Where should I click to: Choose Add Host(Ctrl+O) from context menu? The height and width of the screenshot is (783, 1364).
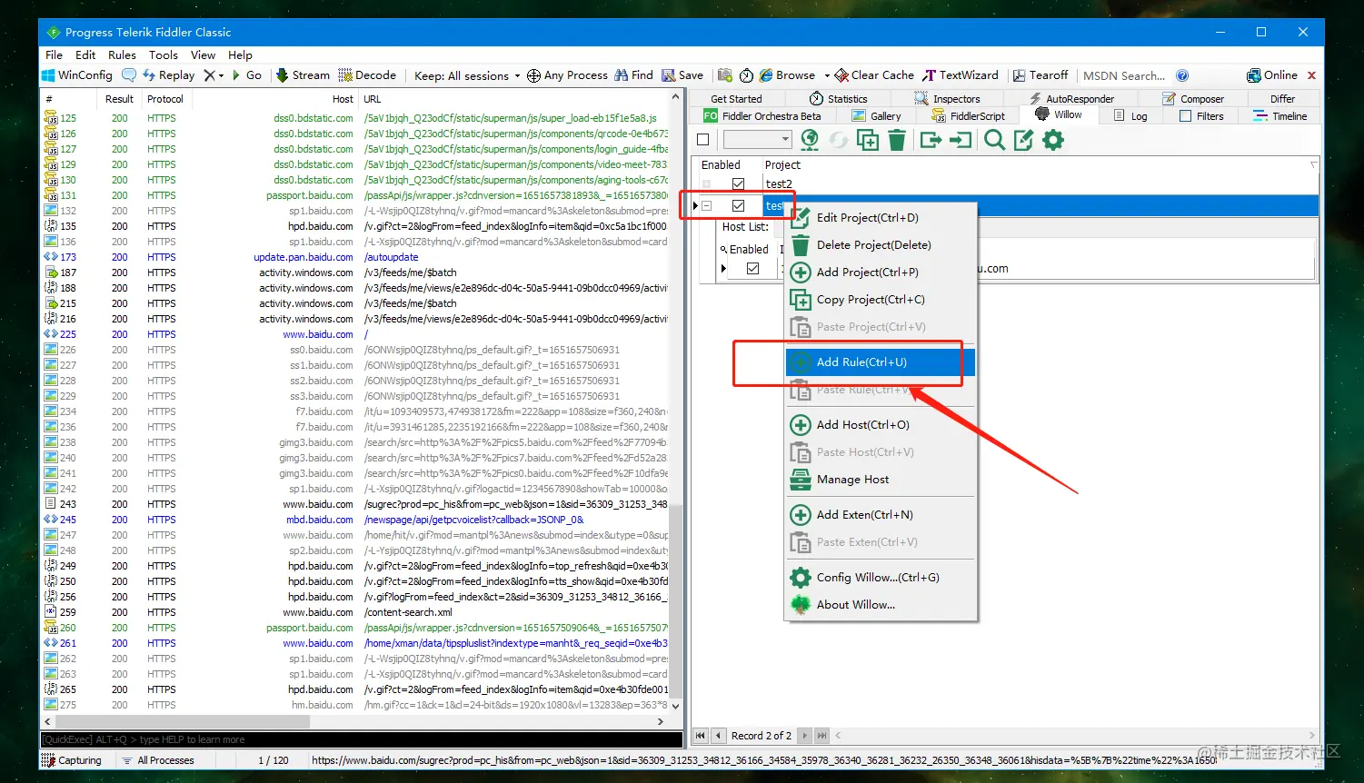click(x=880, y=424)
